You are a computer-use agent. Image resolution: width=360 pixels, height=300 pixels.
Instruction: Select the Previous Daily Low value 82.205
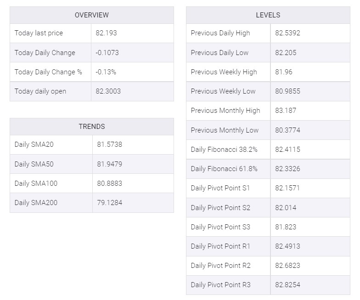tap(286, 53)
